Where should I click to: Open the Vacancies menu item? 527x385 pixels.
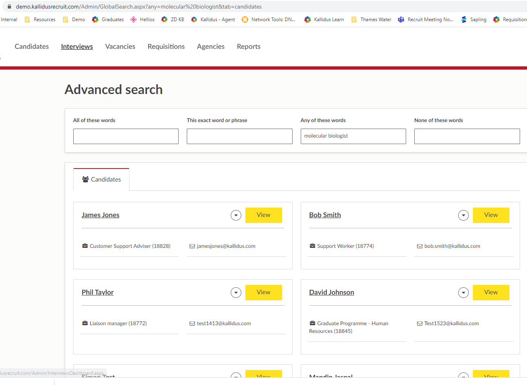pos(120,46)
